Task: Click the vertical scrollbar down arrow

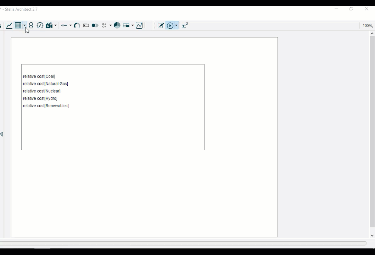Action: (x=372, y=236)
